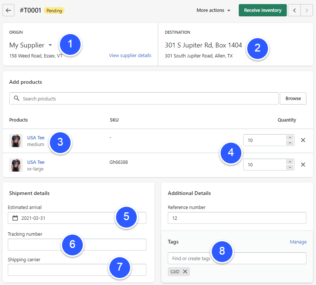
Task: Remove USA Tee medium from the transfer
Action: [303, 140]
